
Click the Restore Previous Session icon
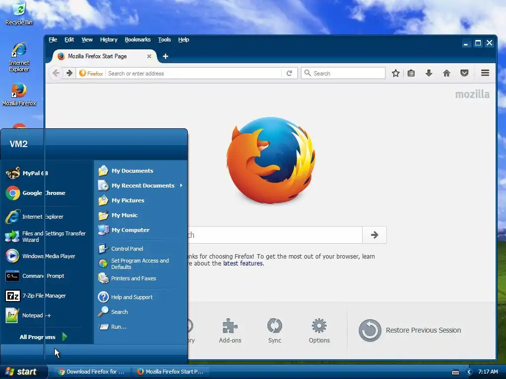pos(370,330)
